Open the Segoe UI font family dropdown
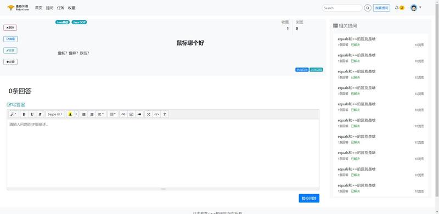 tap(55, 114)
